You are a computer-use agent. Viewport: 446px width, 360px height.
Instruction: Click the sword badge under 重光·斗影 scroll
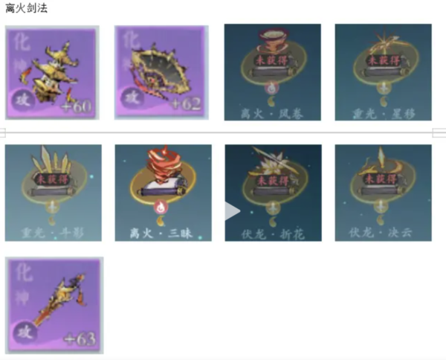point(53,208)
